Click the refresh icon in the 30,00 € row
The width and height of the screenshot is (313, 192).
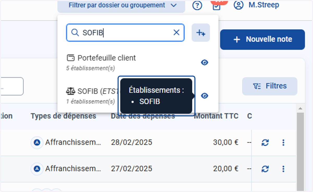(265, 143)
